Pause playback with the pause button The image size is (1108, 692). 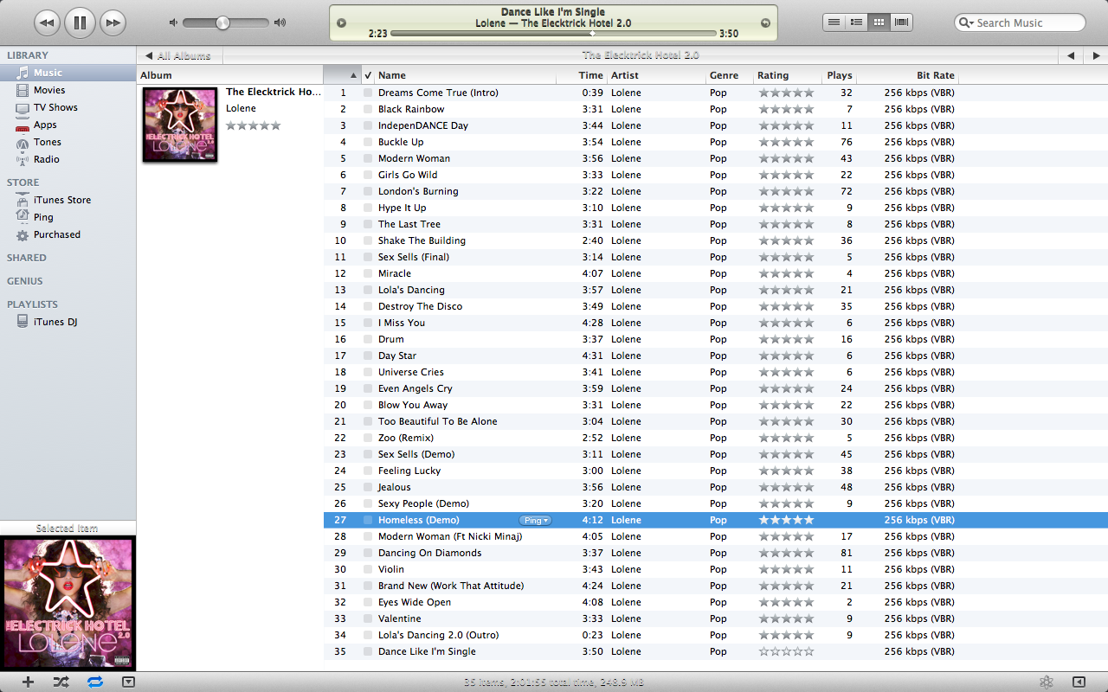tap(80, 22)
